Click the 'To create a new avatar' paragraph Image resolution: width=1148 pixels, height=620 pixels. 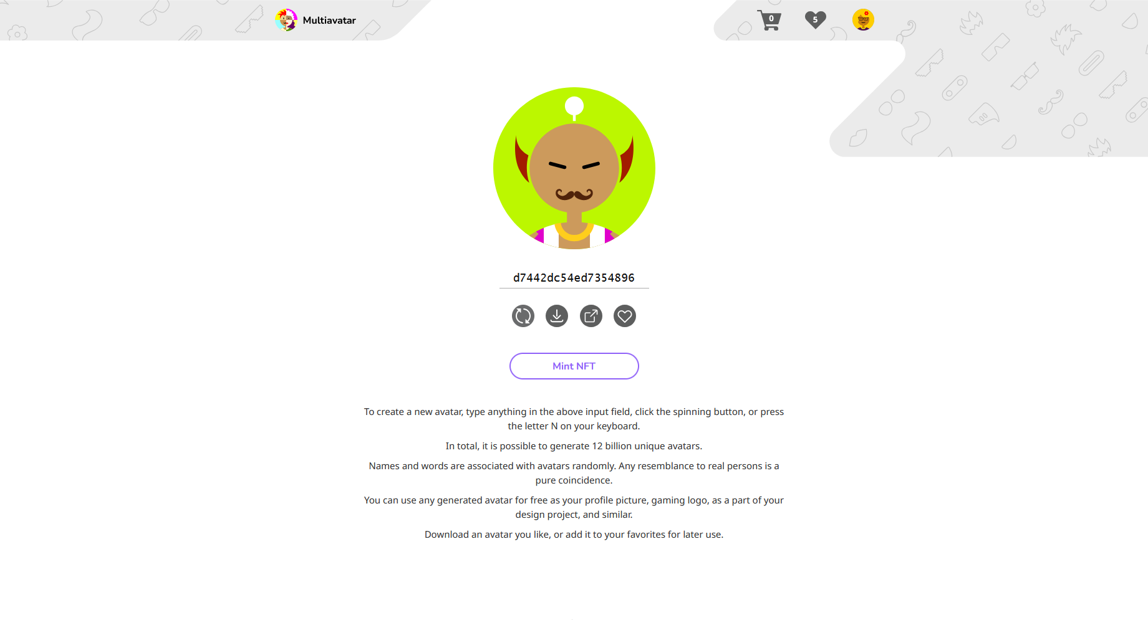point(574,419)
